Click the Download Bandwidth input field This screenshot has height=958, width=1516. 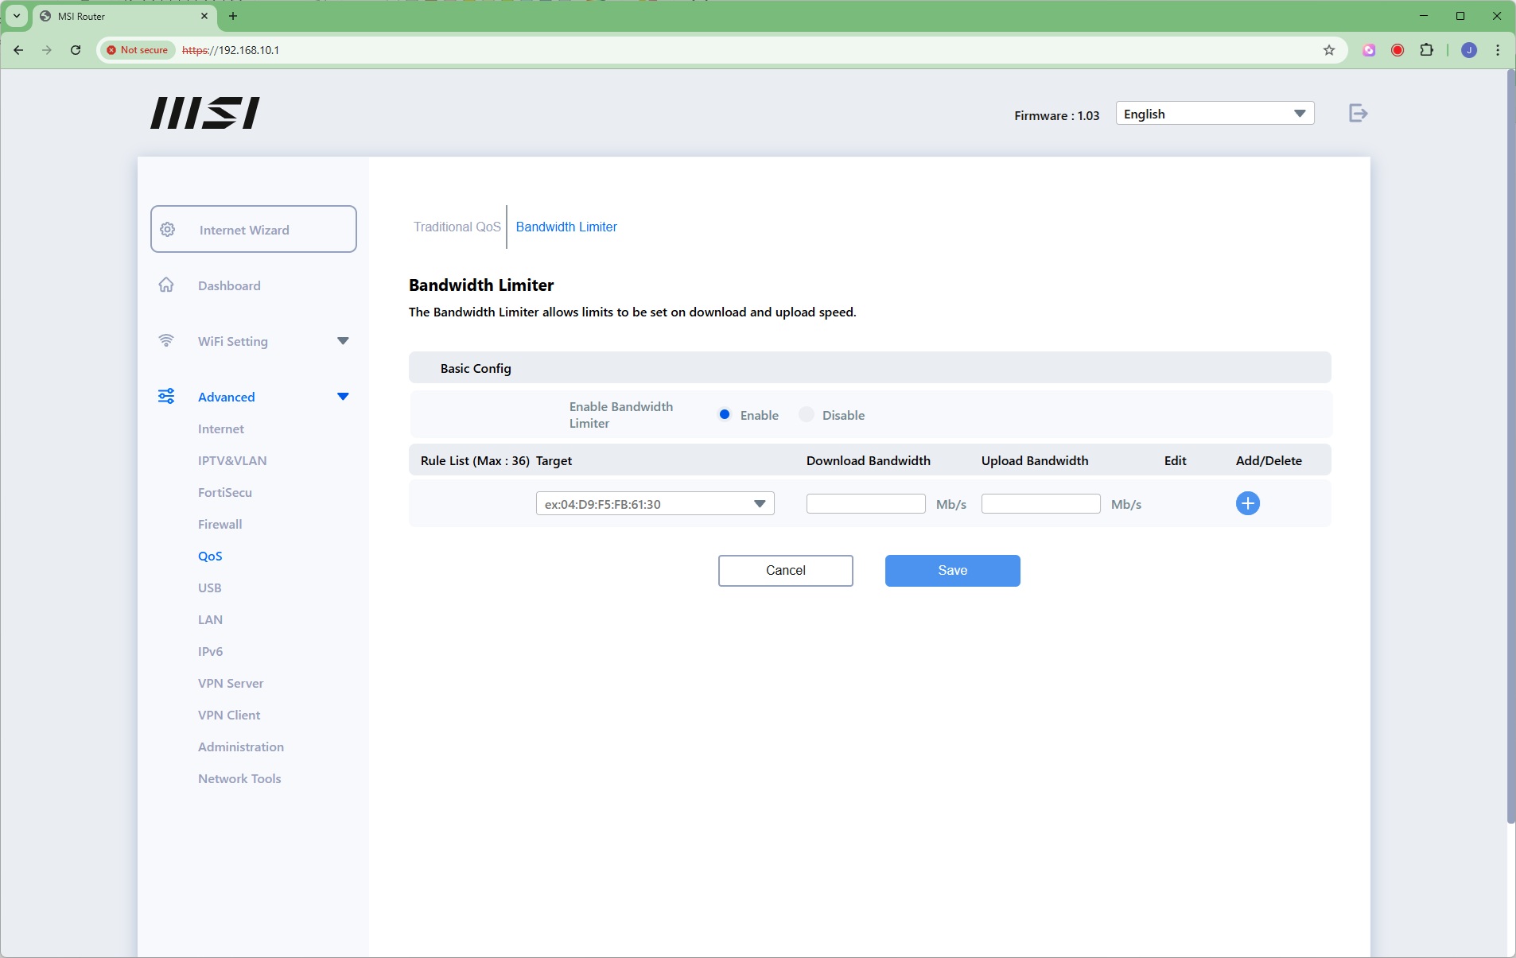click(x=865, y=504)
